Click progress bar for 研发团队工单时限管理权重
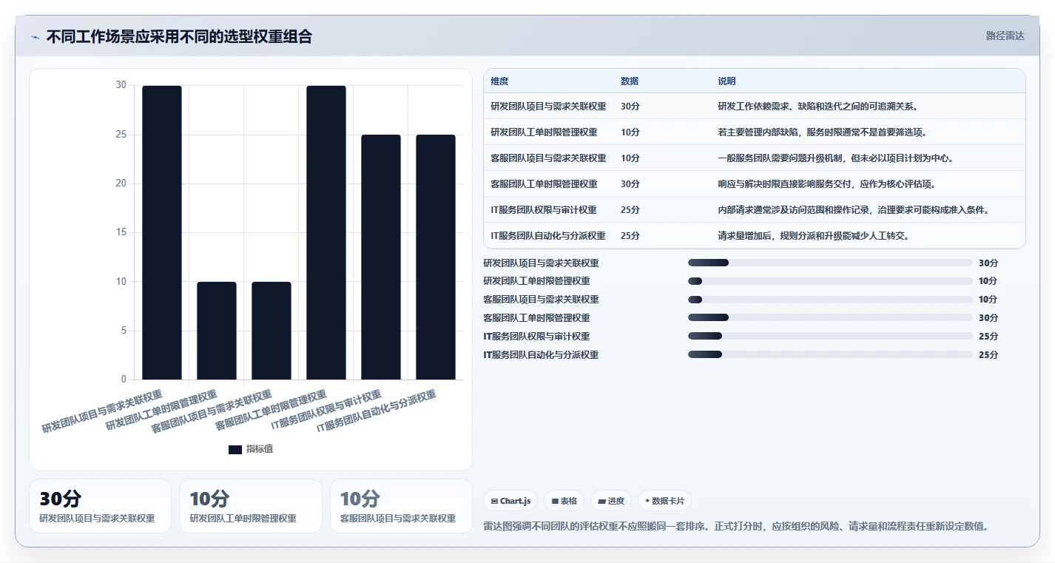 click(830, 281)
